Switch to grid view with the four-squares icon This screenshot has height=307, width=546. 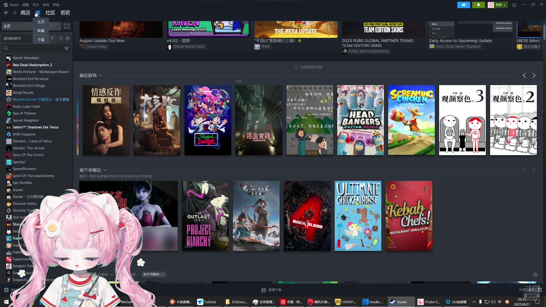pyautogui.click(x=67, y=26)
